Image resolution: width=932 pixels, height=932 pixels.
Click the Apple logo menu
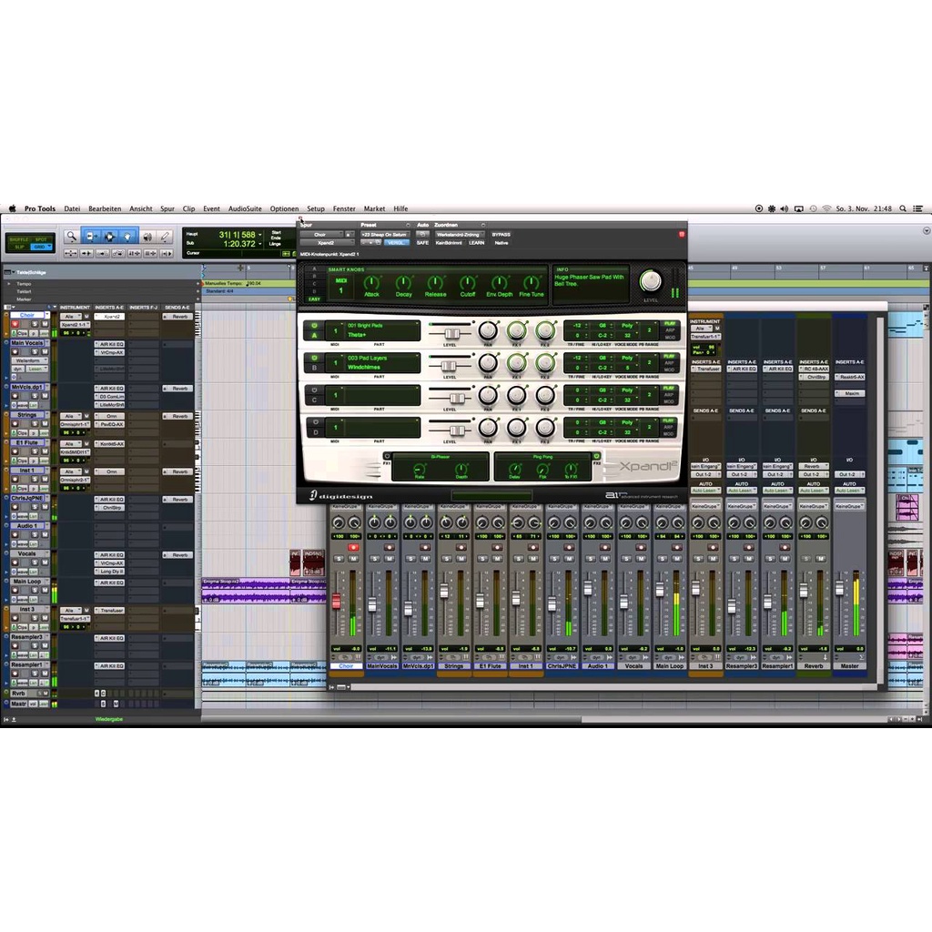click(x=12, y=208)
